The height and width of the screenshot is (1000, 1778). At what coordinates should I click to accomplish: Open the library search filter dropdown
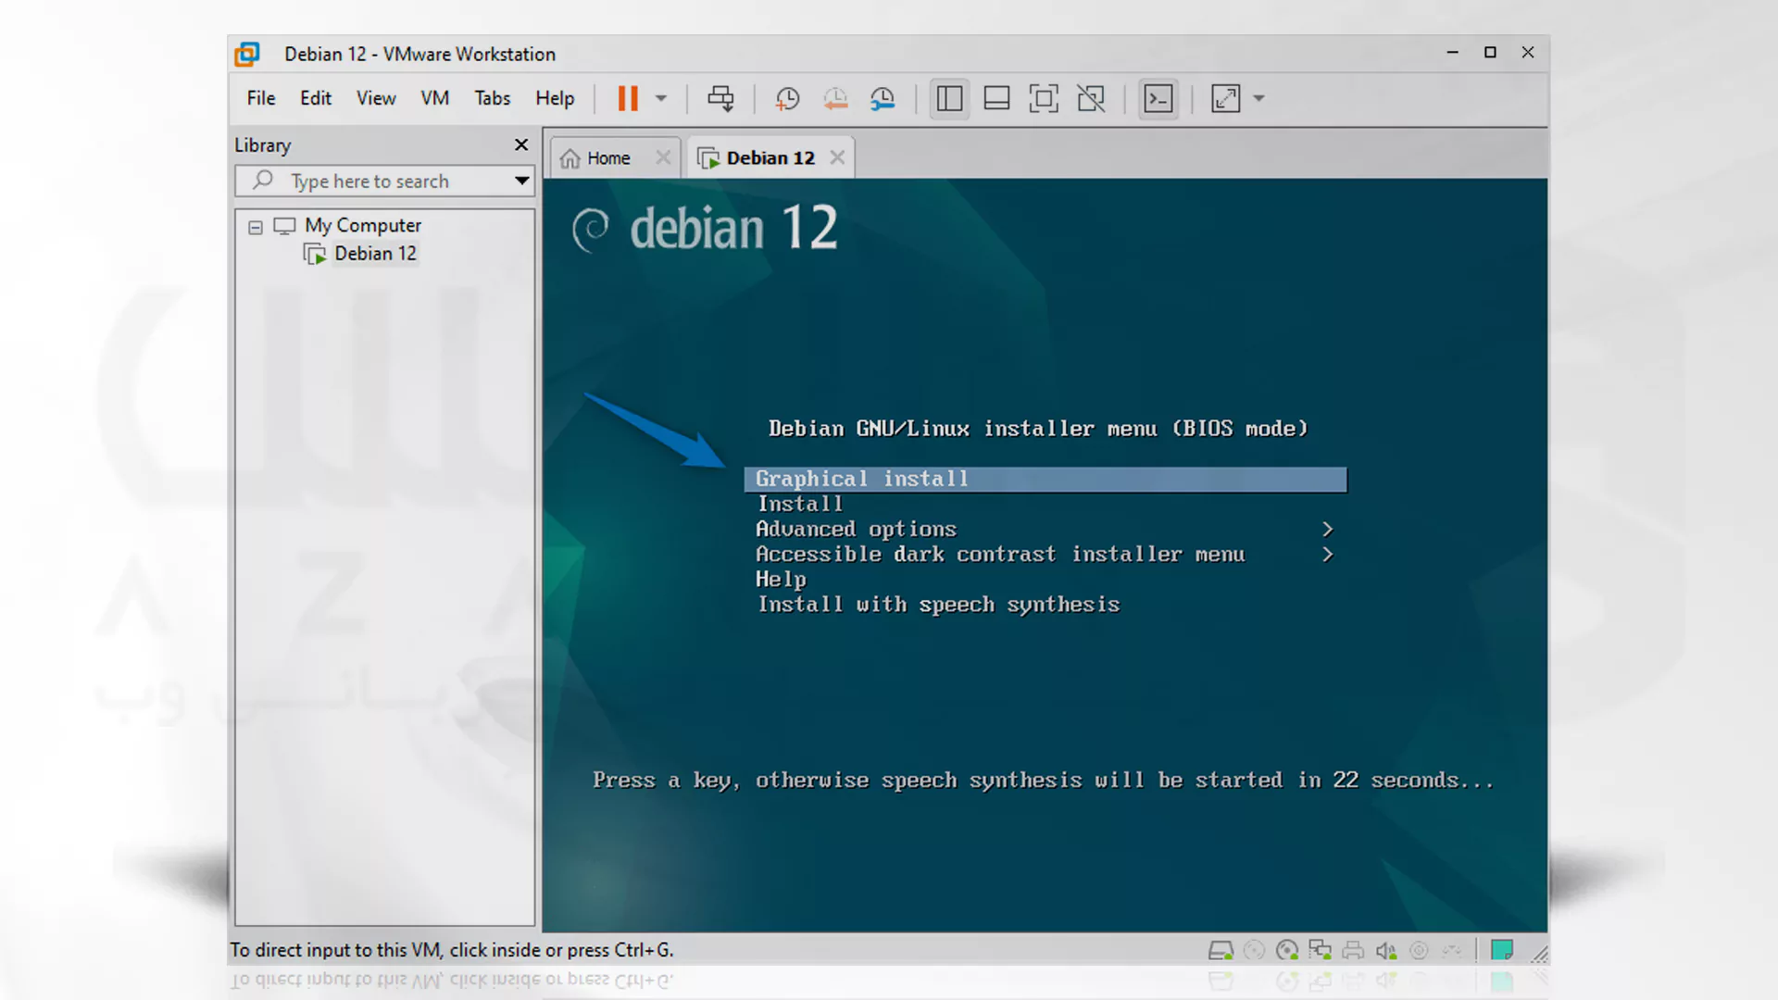(x=522, y=181)
